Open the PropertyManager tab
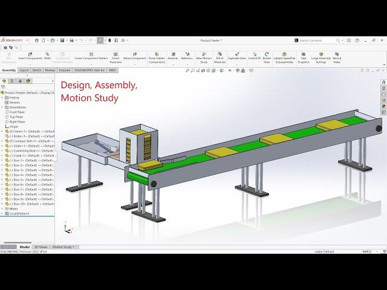Viewport: 387px width, 290px height. (x=12, y=81)
